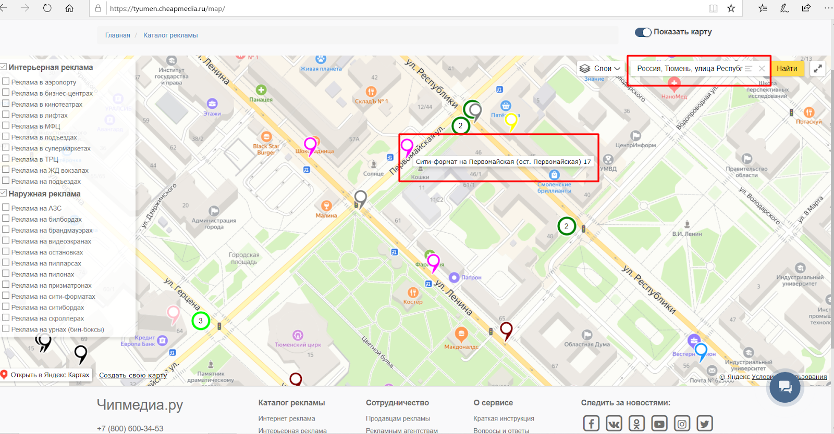This screenshot has height=434, width=834.
Task: Select gray pin near Администрация города
Action: 360,199
